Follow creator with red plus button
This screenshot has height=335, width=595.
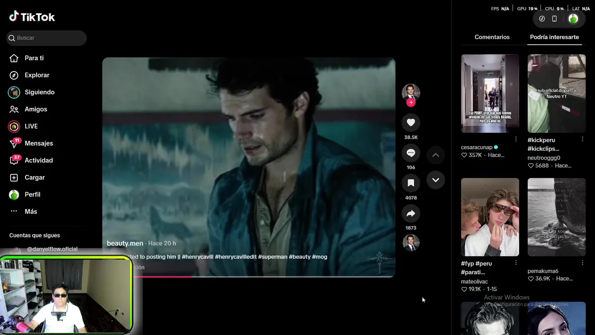(411, 102)
